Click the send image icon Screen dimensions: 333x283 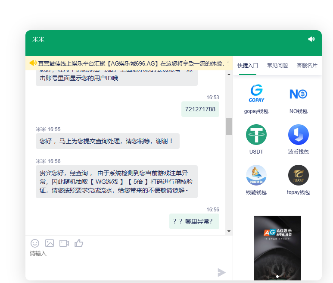click(50, 243)
